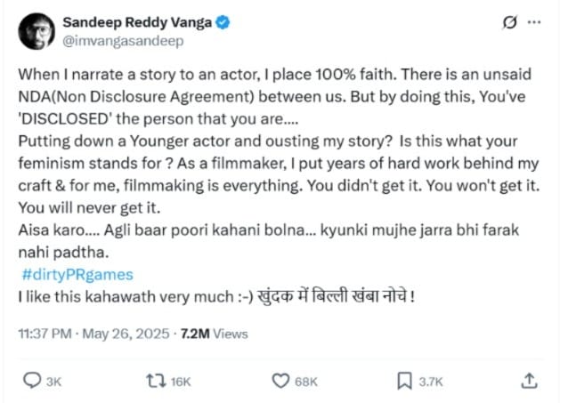Click the share upload arrow icon
Screen dimensions: 568x403
click(x=529, y=380)
